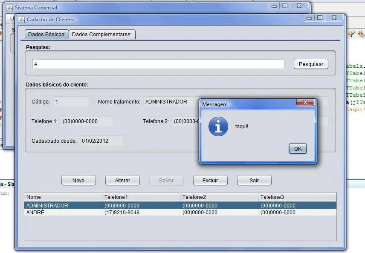
Task: Click the up arrow icon in the IDE
Action: tap(351, 34)
